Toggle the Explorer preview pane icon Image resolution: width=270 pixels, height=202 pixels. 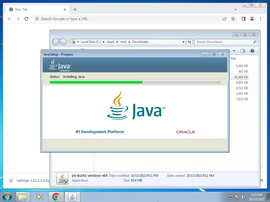tap(243, 51)
